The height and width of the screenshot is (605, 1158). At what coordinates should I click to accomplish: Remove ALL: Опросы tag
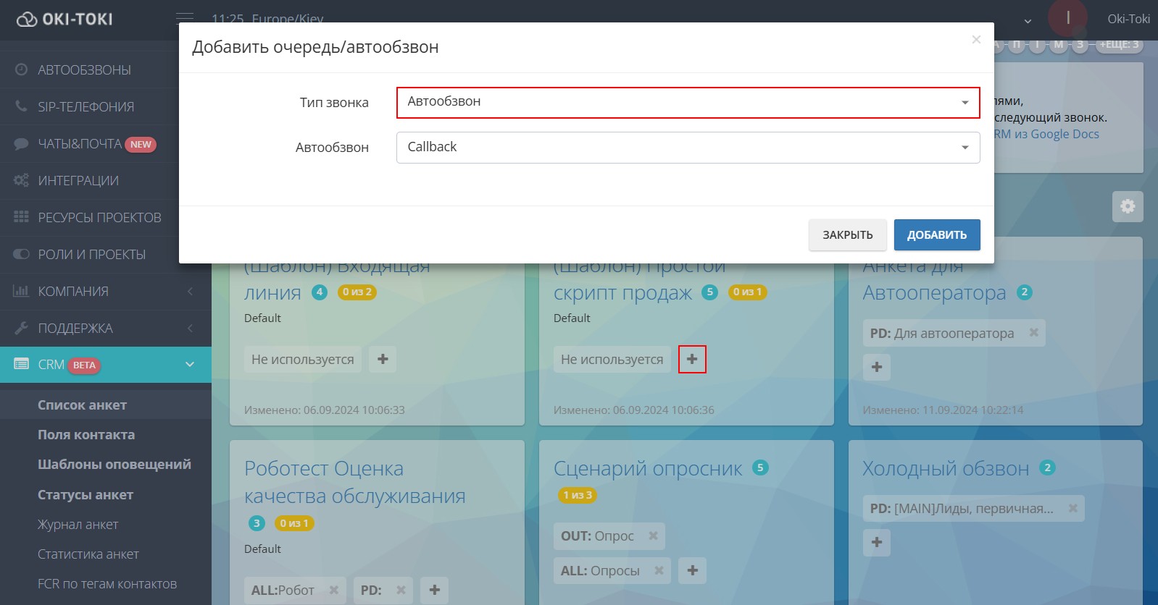[x=659, y=570]
